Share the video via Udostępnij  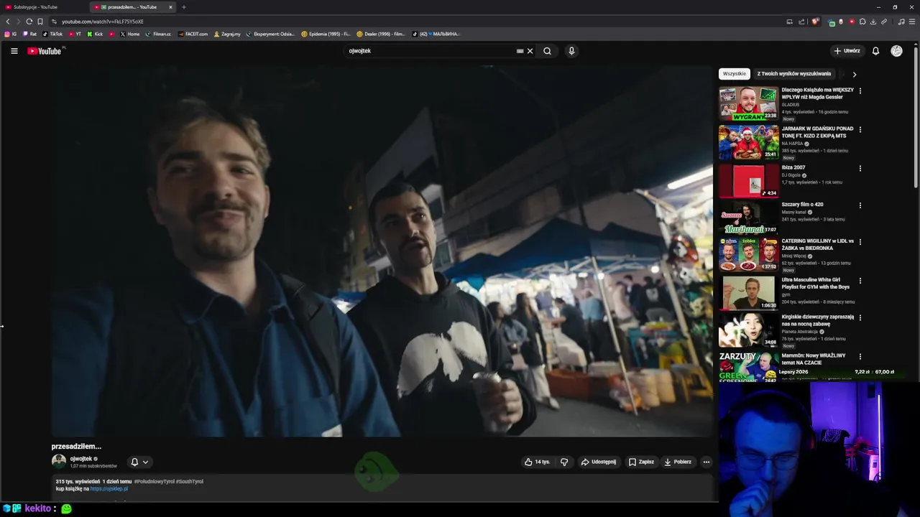[x=598, y=462]
